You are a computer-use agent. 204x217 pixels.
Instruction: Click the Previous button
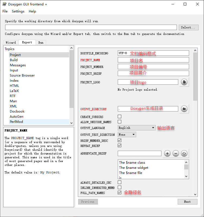(x=88, y=202)
